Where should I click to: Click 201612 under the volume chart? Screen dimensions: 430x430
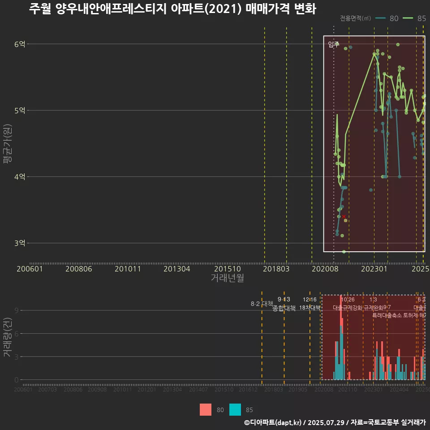[x=248, y=389]
